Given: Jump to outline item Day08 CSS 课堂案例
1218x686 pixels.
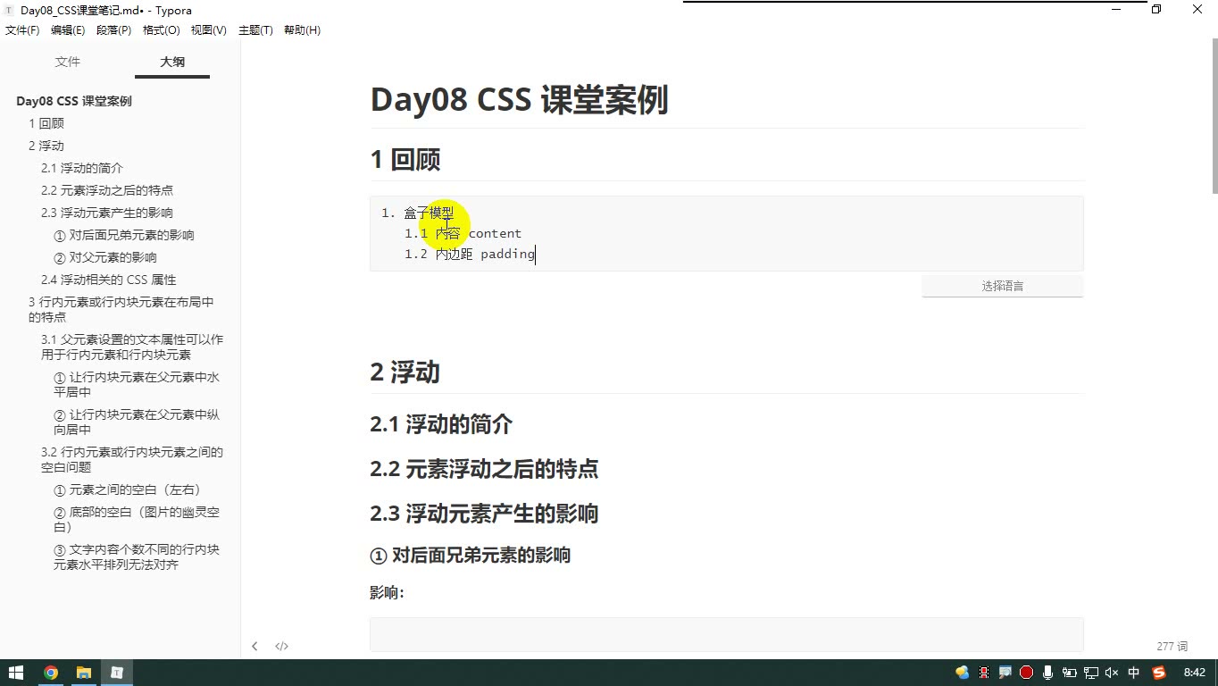Looking at the screenshot, I should (74, 101).
